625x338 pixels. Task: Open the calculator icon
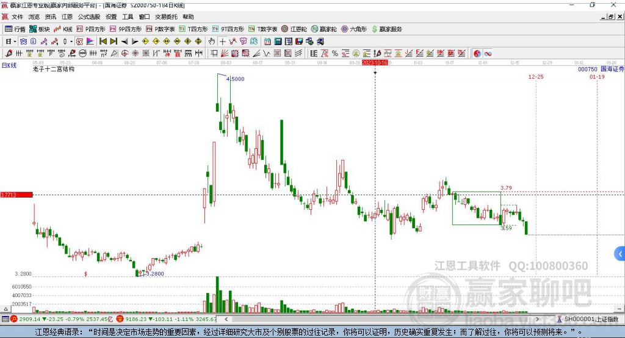pyautogui.click(x=278, y=41)
